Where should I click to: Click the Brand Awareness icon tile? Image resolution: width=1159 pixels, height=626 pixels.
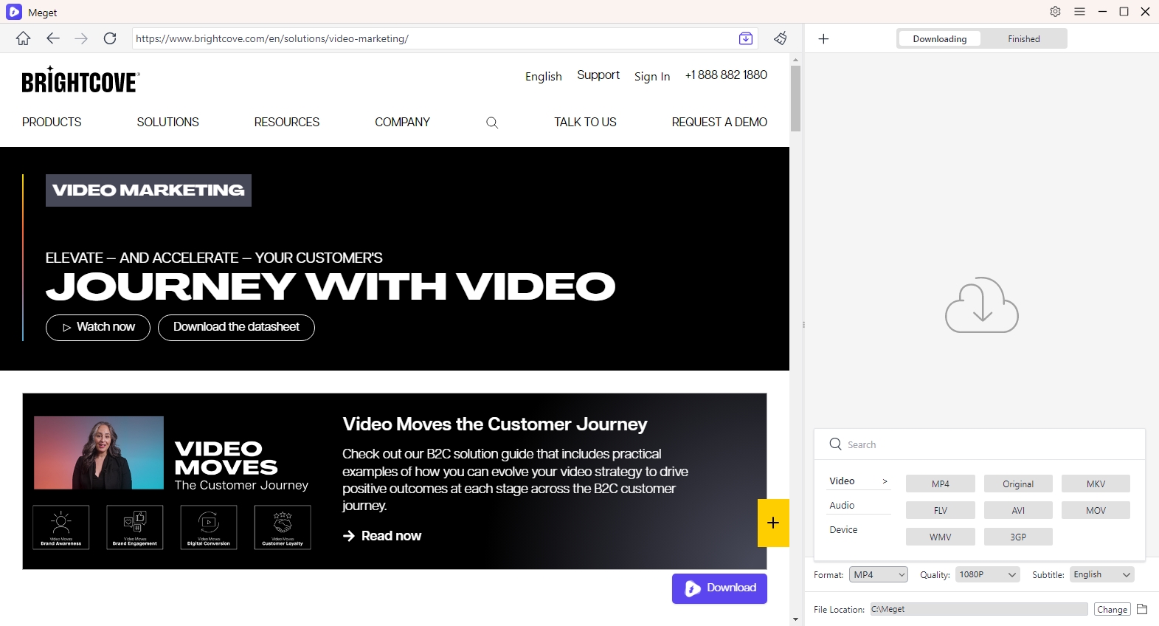click(61, 527)
